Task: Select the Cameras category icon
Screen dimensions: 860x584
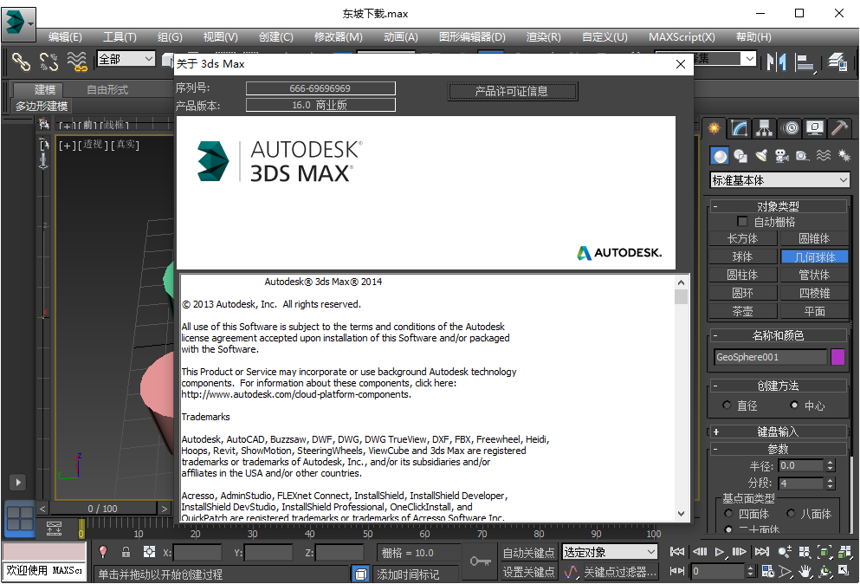Action: pos(781,156)
